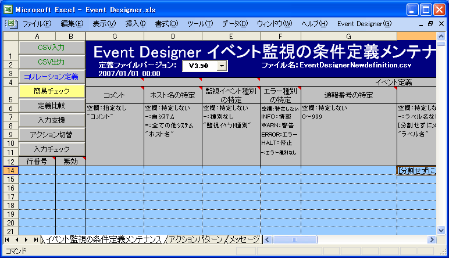Click the WARN:警告 description text
The image size is (449, 258).
[277, 126]
